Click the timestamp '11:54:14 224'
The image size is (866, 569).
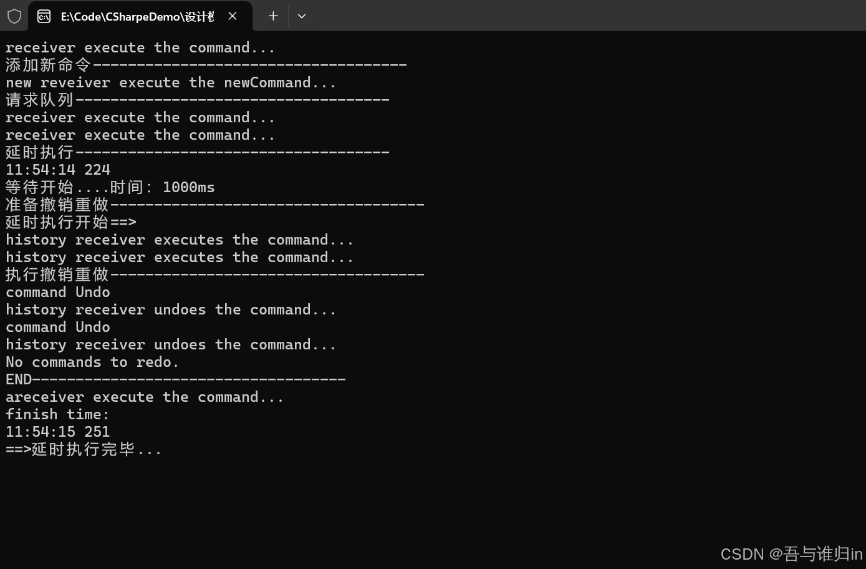pos(58,170)
